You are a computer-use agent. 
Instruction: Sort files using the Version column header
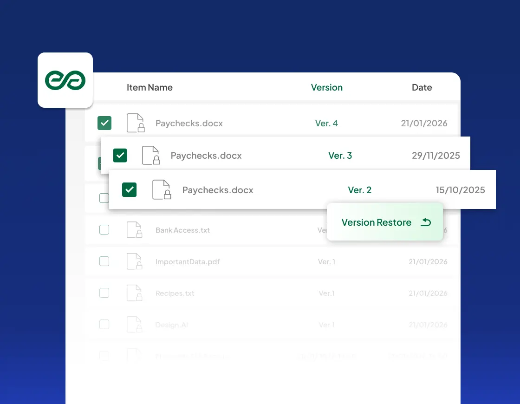[327, 87]
